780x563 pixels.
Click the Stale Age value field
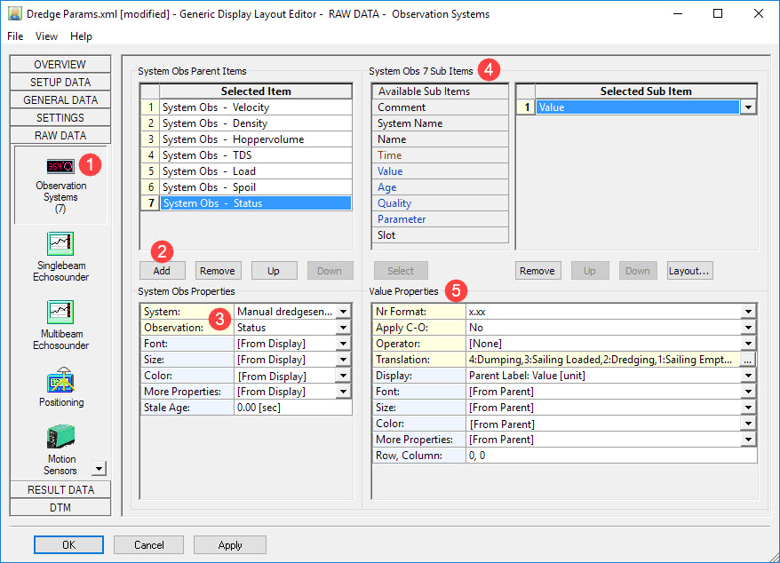pyautogui.click(x=293, y=408)
